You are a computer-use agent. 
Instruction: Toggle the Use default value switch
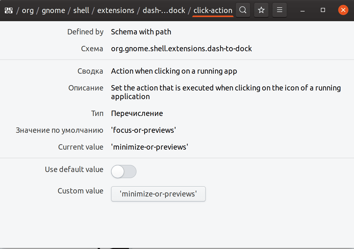[x=124, y=172]
